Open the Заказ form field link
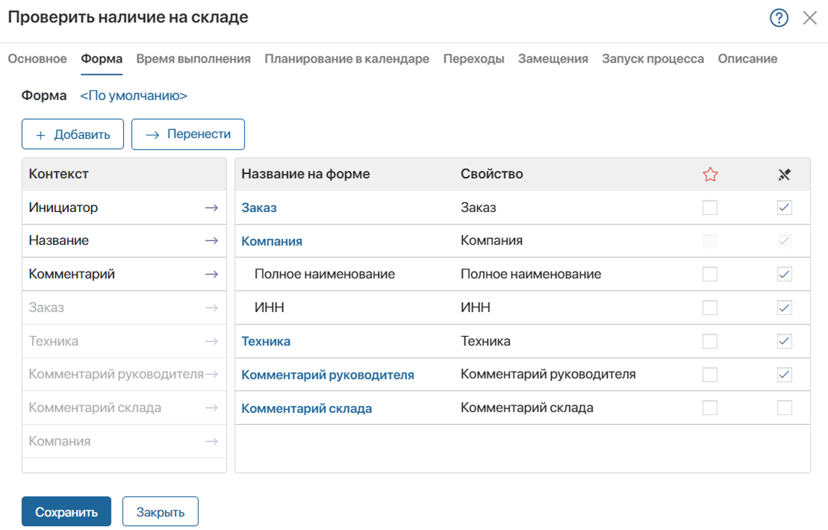 pyautogui.click(x=259, y=208)
